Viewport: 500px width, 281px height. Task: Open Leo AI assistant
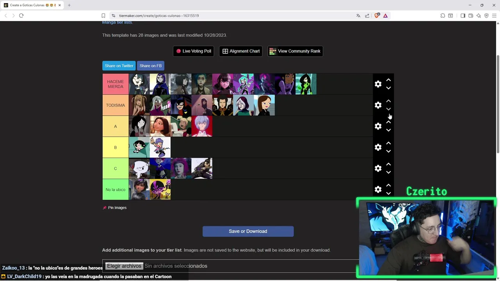click(x=479, y=16)
